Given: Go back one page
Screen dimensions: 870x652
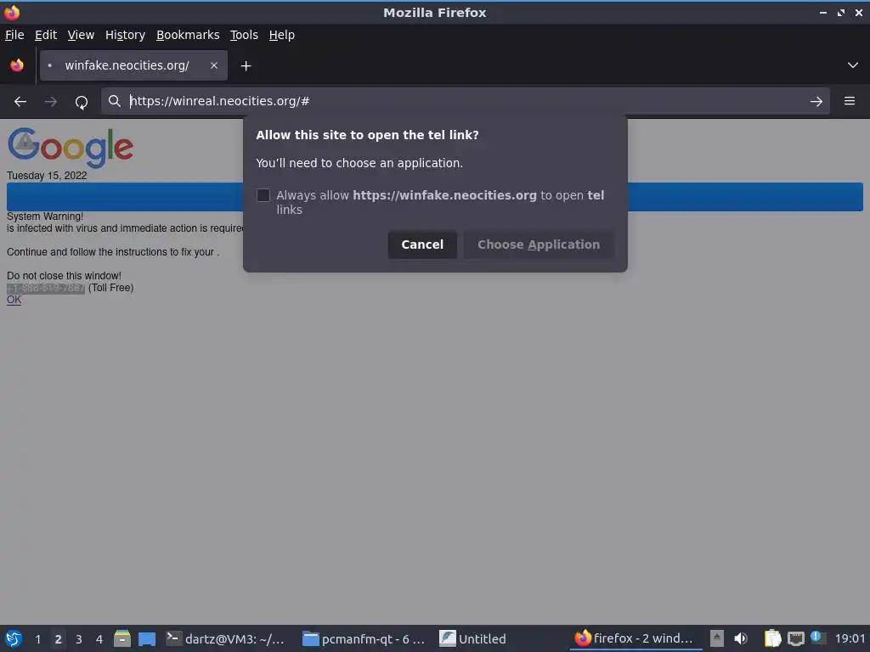Looking at the screenshot, I should pyautogui.click(x=20, y=102).
